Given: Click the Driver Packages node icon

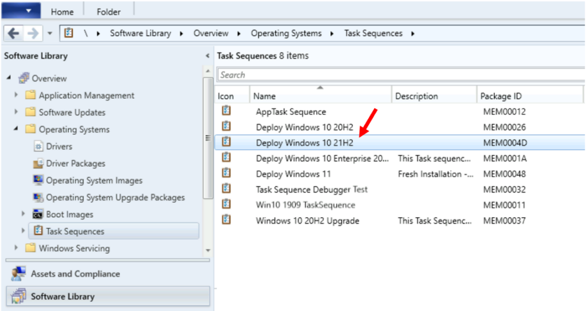Looking at the screenshot, I should pyautogui.click(x=38, y=163).
